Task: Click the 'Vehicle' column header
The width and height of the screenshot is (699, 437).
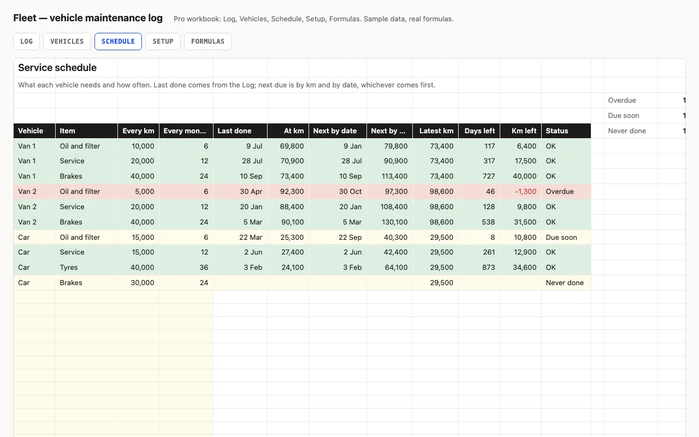Action: coord(34,131)
